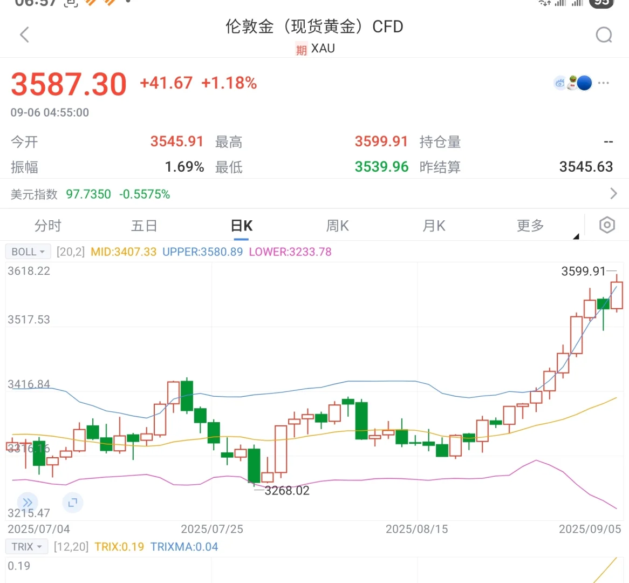629x583 pixels.
Task: Switch to the 周K weekly chart tab
Action: (x=338, y=226)
